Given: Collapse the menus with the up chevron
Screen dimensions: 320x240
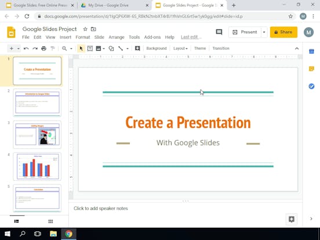Looking at the screenshot, I should point(297,48).
